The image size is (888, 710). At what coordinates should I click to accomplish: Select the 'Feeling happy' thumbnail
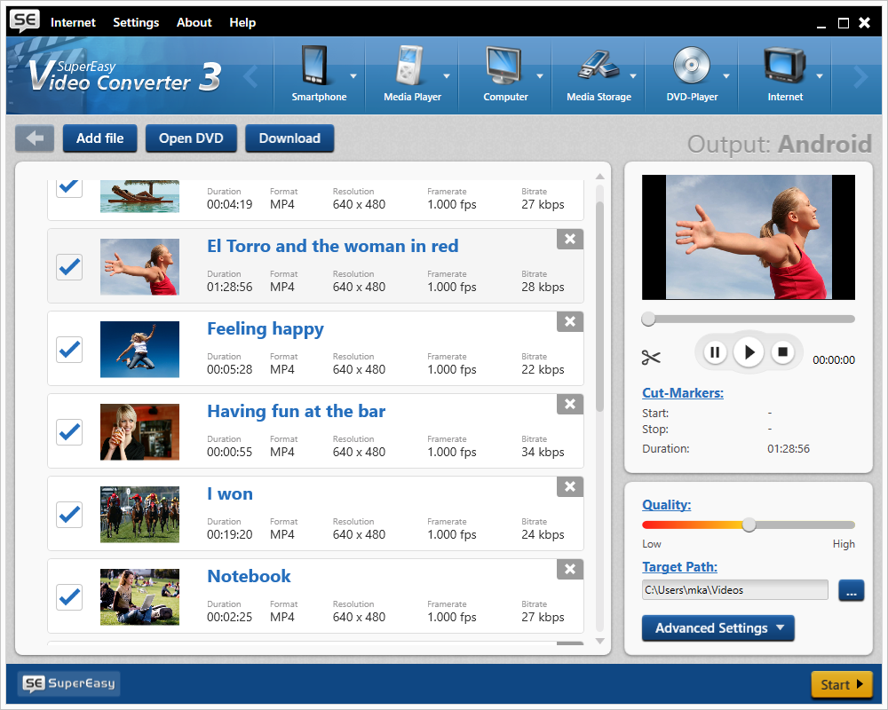point(140,350)
